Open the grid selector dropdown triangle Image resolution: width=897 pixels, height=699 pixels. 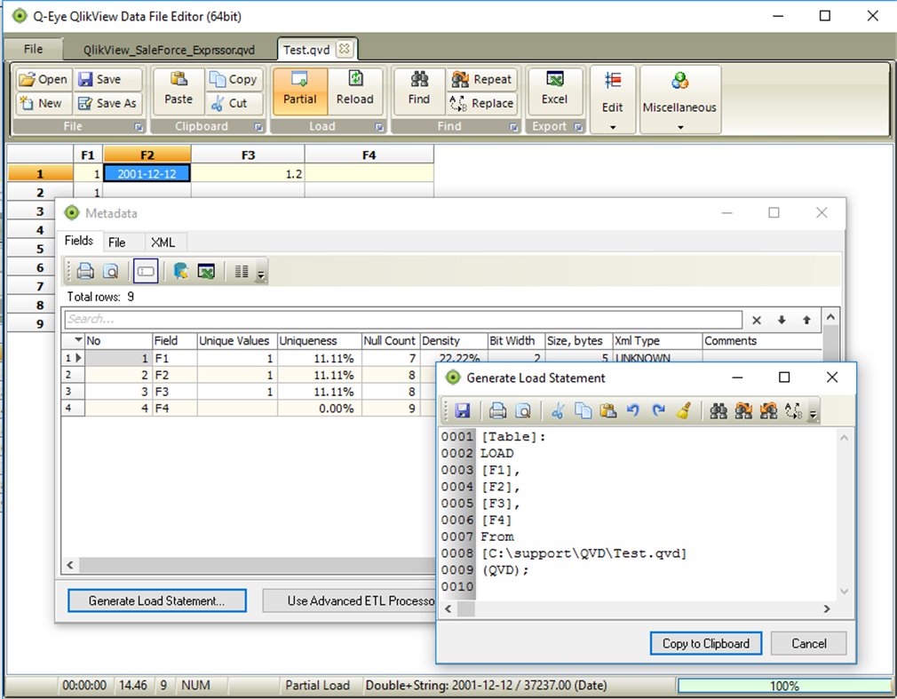pos(78,340)
